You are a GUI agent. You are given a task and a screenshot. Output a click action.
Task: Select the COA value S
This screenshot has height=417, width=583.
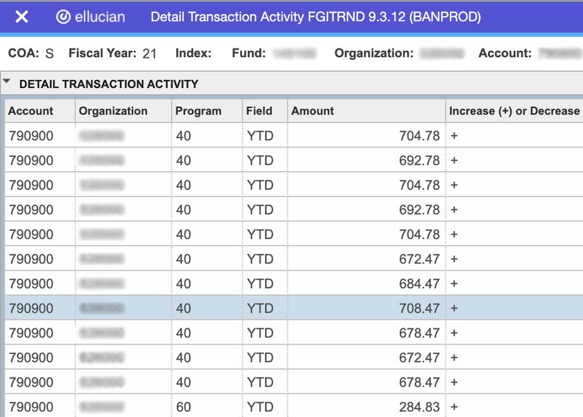coord(49,52)
